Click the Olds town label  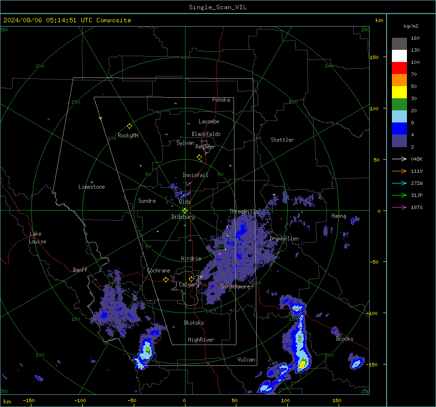click(x=185, y=202)
